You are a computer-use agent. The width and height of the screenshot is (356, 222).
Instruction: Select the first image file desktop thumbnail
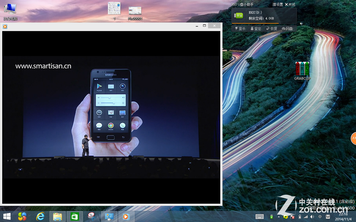[114, 11]
